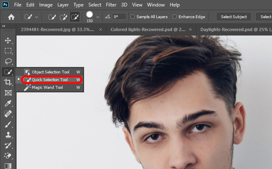Image resolution: width=272 pixels, height=169 pixels.
Task: Open the brush options dropdown arrow
Action: [x=98, y=17]
